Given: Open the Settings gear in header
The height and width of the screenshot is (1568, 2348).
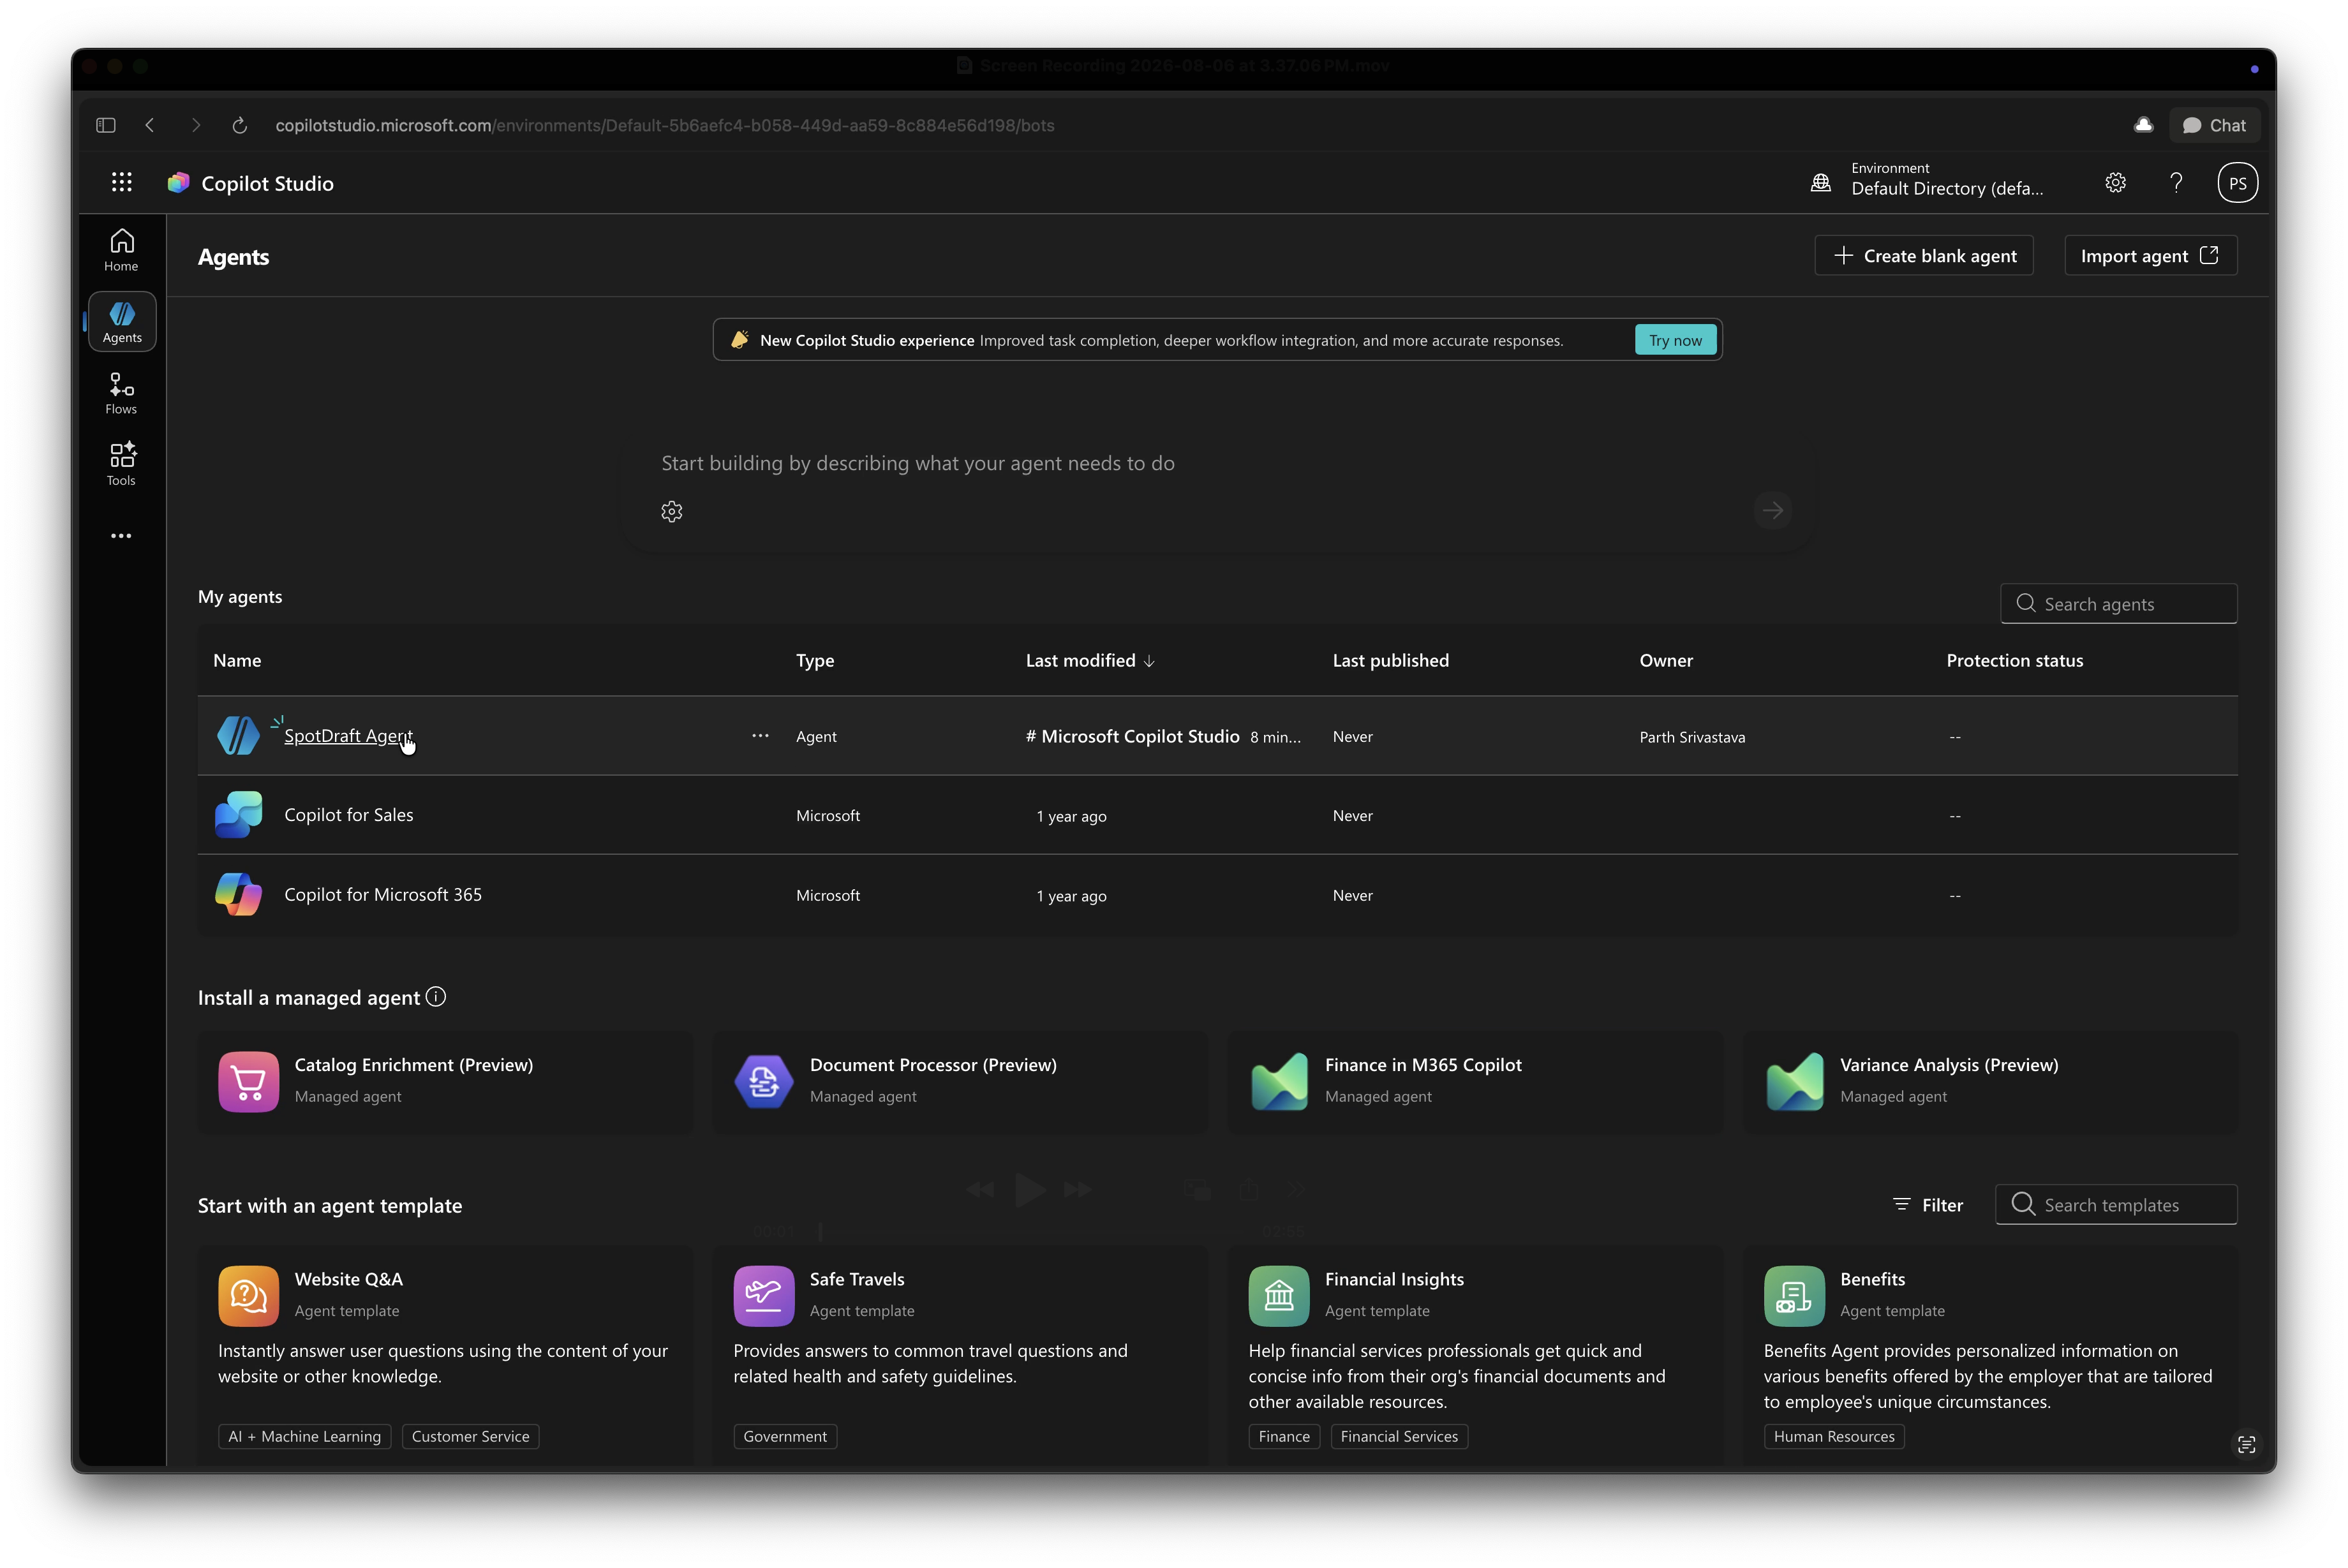Looking at the screenshot, I should [x=2115, y=183].
